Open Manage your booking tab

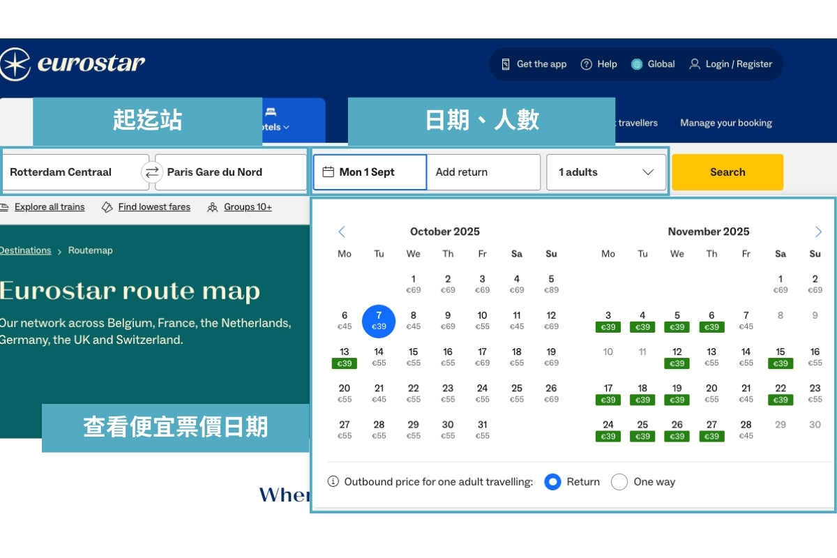726,123
